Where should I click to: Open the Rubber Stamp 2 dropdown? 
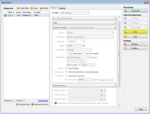pos(101,95)
